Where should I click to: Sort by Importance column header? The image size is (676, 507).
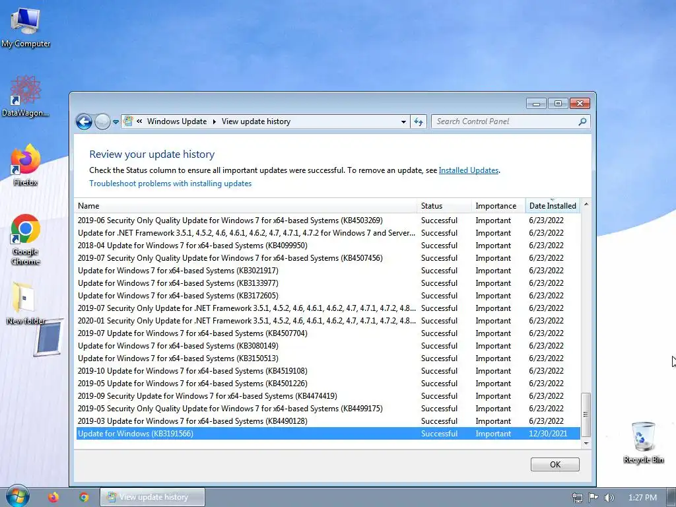[x=498, y=206]
